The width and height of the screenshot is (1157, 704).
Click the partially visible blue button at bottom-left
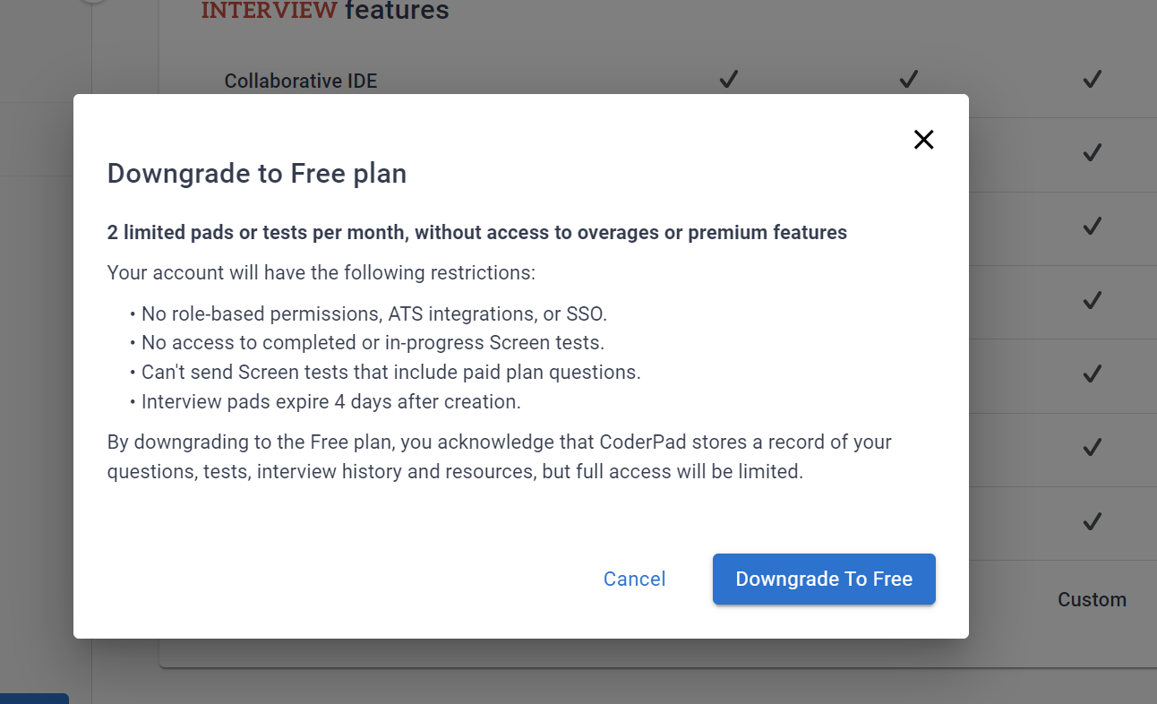[x=34, y=699]
